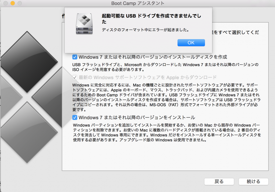Click the 戻る (Back) button
The width and height of the screenshot is (275, 192).
tap(219, 182)
